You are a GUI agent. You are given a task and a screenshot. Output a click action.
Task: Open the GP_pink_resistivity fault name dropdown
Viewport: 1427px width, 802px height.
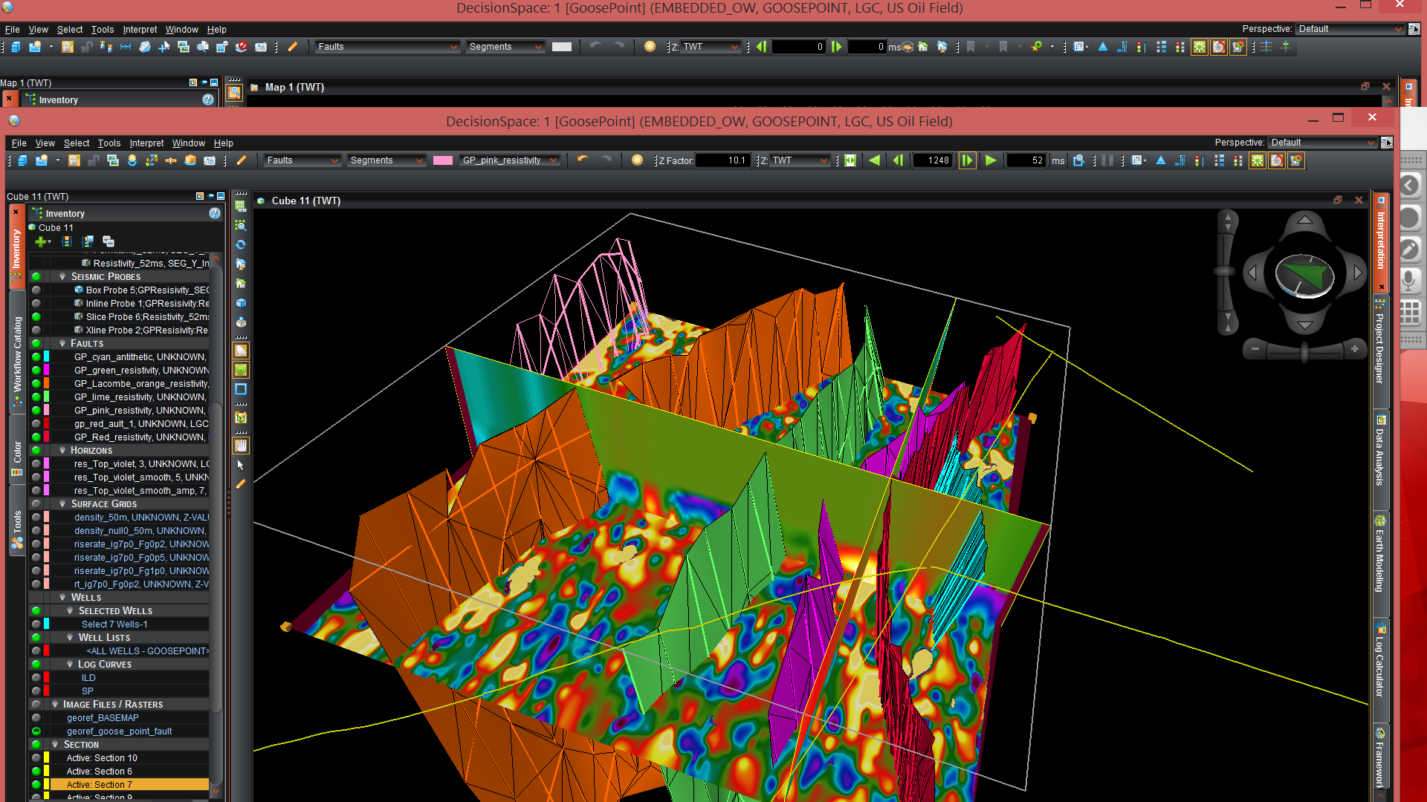pyautogui.click(x=509, y=160)
